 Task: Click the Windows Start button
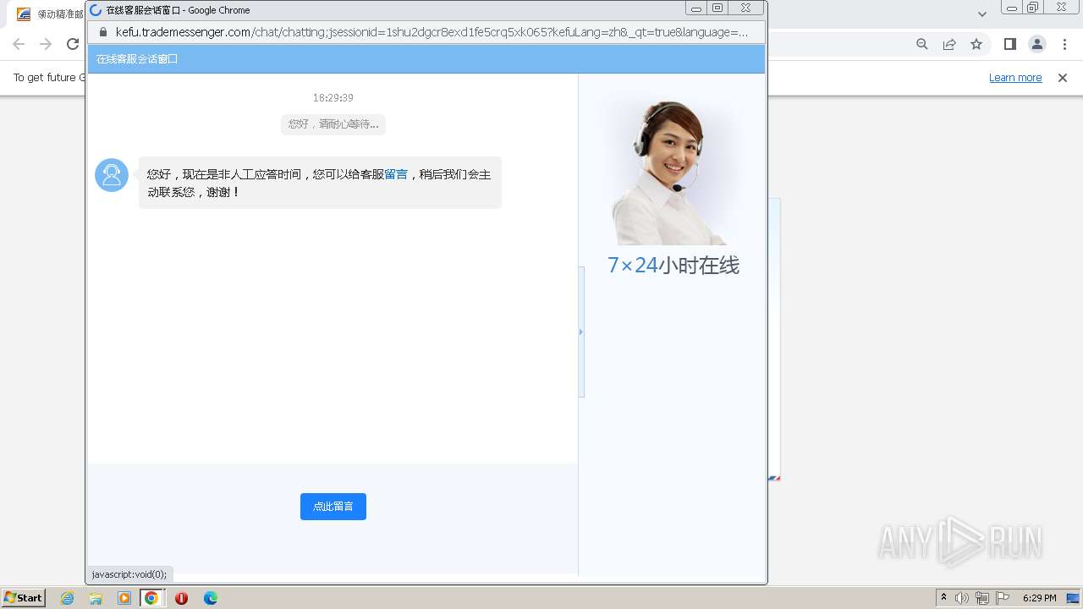click(24, 597)
